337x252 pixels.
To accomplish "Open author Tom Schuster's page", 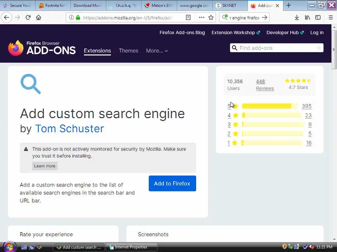I will point(69,129).
